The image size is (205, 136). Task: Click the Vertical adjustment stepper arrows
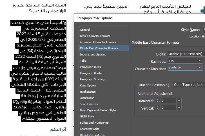pos(158,108)
